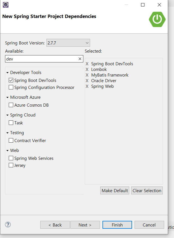This screenshot has width=174, height=238.
Task: Remove Lombok using its X mark
Action: (x=87, y=69)
